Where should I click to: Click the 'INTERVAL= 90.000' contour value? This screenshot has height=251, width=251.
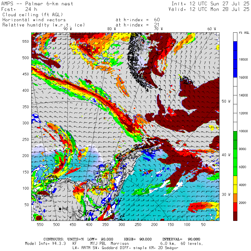tap(181, 239)
